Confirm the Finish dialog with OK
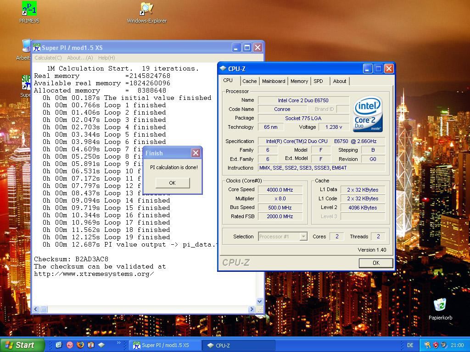 pyautogui.click(x=173, y=183)
